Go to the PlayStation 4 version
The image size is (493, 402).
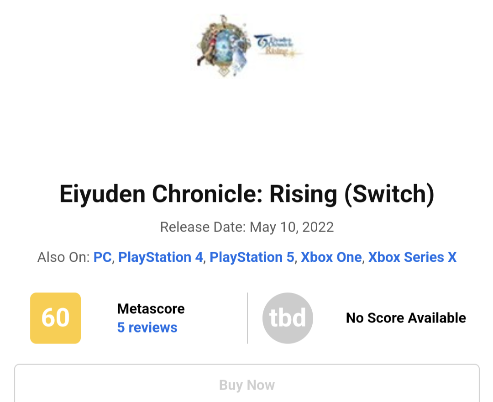pos(160,257)
